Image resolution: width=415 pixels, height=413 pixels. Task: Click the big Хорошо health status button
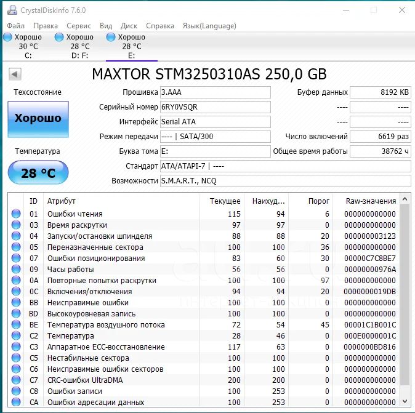pyautogui.click(x=38, y=119)
